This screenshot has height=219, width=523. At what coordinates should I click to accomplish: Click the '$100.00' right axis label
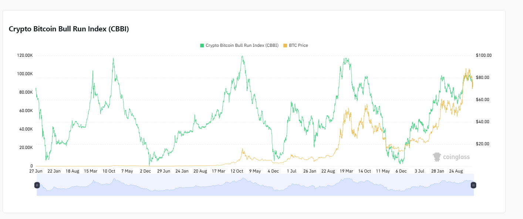pyautogui.click(x=484, y=55)
